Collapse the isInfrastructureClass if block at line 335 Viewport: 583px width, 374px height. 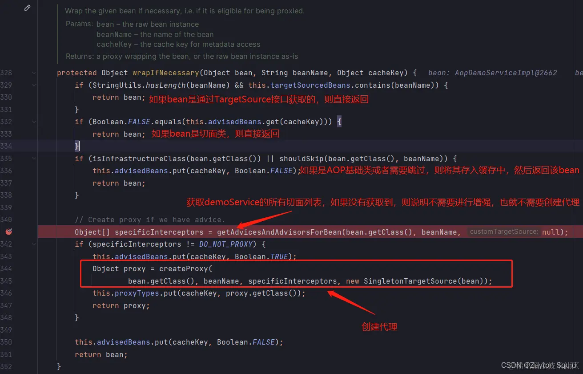34,159
